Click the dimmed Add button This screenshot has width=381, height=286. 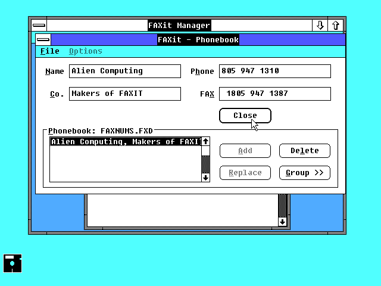pos(245,151)
